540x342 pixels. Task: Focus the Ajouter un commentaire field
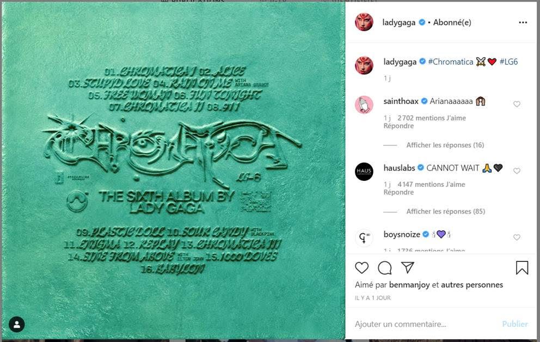(426, 324)
